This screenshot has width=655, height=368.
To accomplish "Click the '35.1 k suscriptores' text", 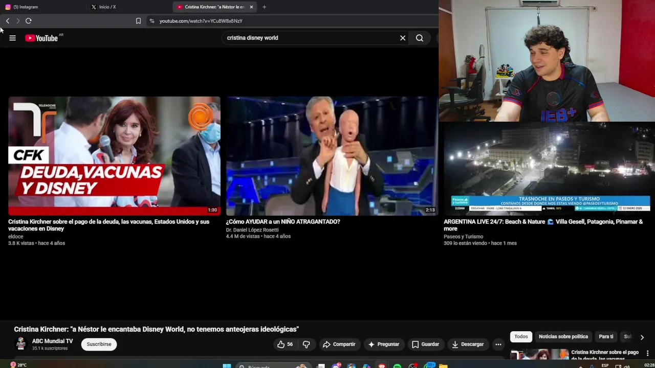I will (50, 349).
